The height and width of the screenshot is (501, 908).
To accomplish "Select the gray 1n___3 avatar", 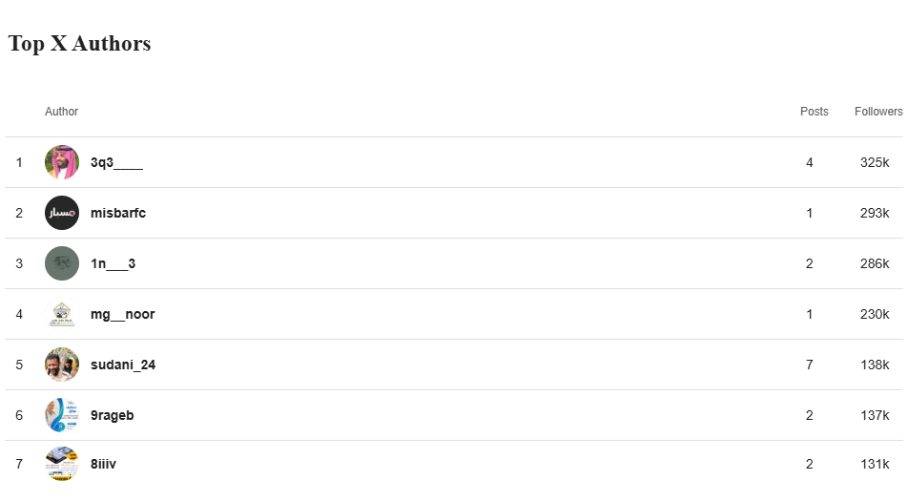I will (62, 263).
